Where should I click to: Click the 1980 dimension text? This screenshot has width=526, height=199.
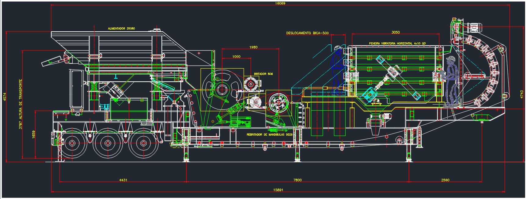[x=253, y=47]
